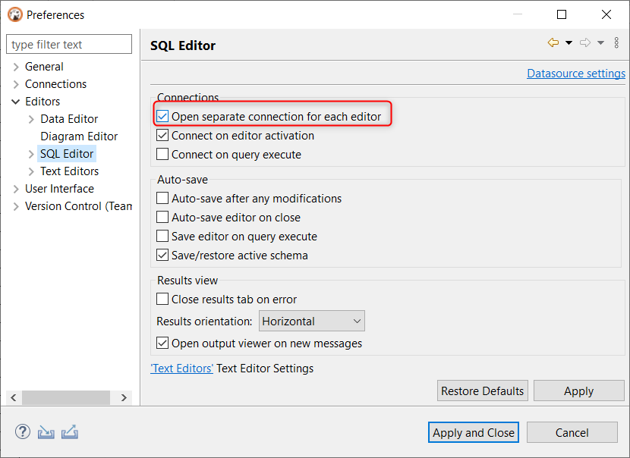The height and width of the screenshot is (458, 630).
Task: Click the export preferences icon
Action: pos(70,432)
